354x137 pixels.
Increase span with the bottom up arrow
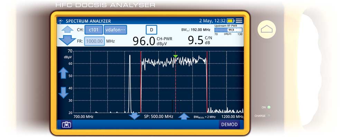point(184,116)
